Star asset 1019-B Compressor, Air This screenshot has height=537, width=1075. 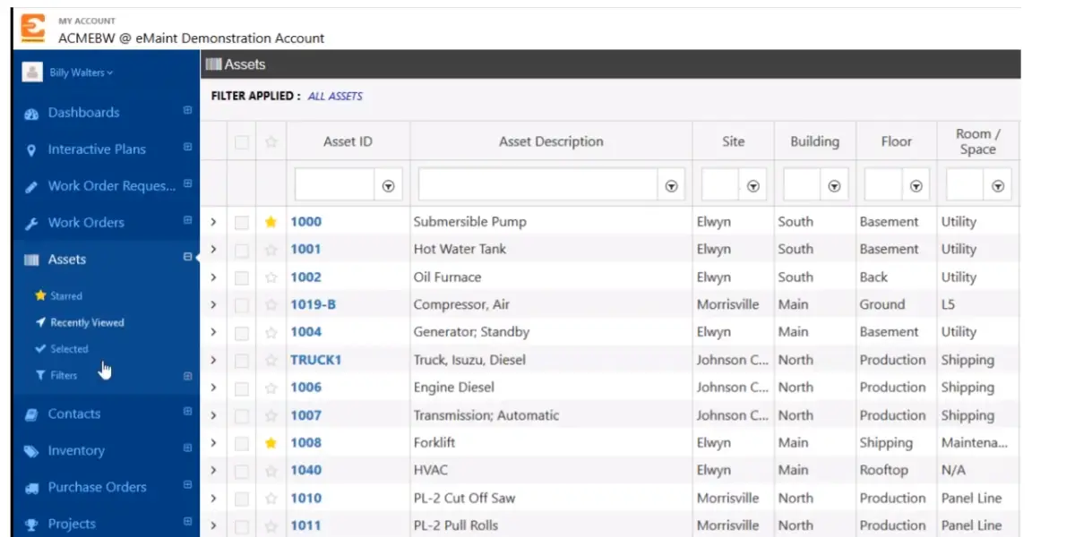click(x=271, y=305)
